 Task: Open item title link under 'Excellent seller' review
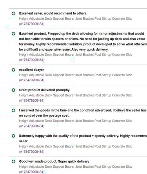point(76,18)
